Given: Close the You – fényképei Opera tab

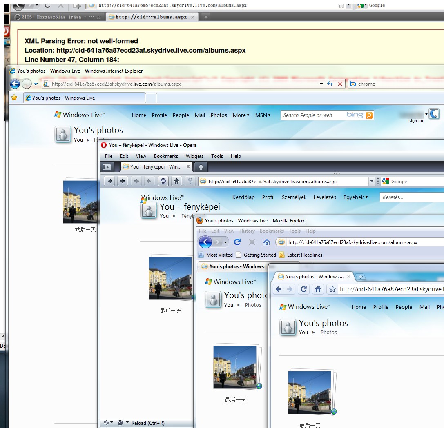Looking at the screenshot, I should [188, 166].
